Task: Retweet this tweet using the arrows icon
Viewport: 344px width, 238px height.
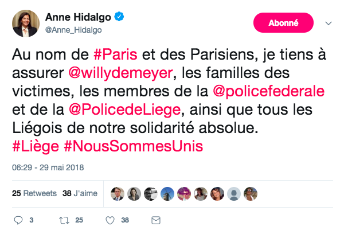Action: coord(64,220)
